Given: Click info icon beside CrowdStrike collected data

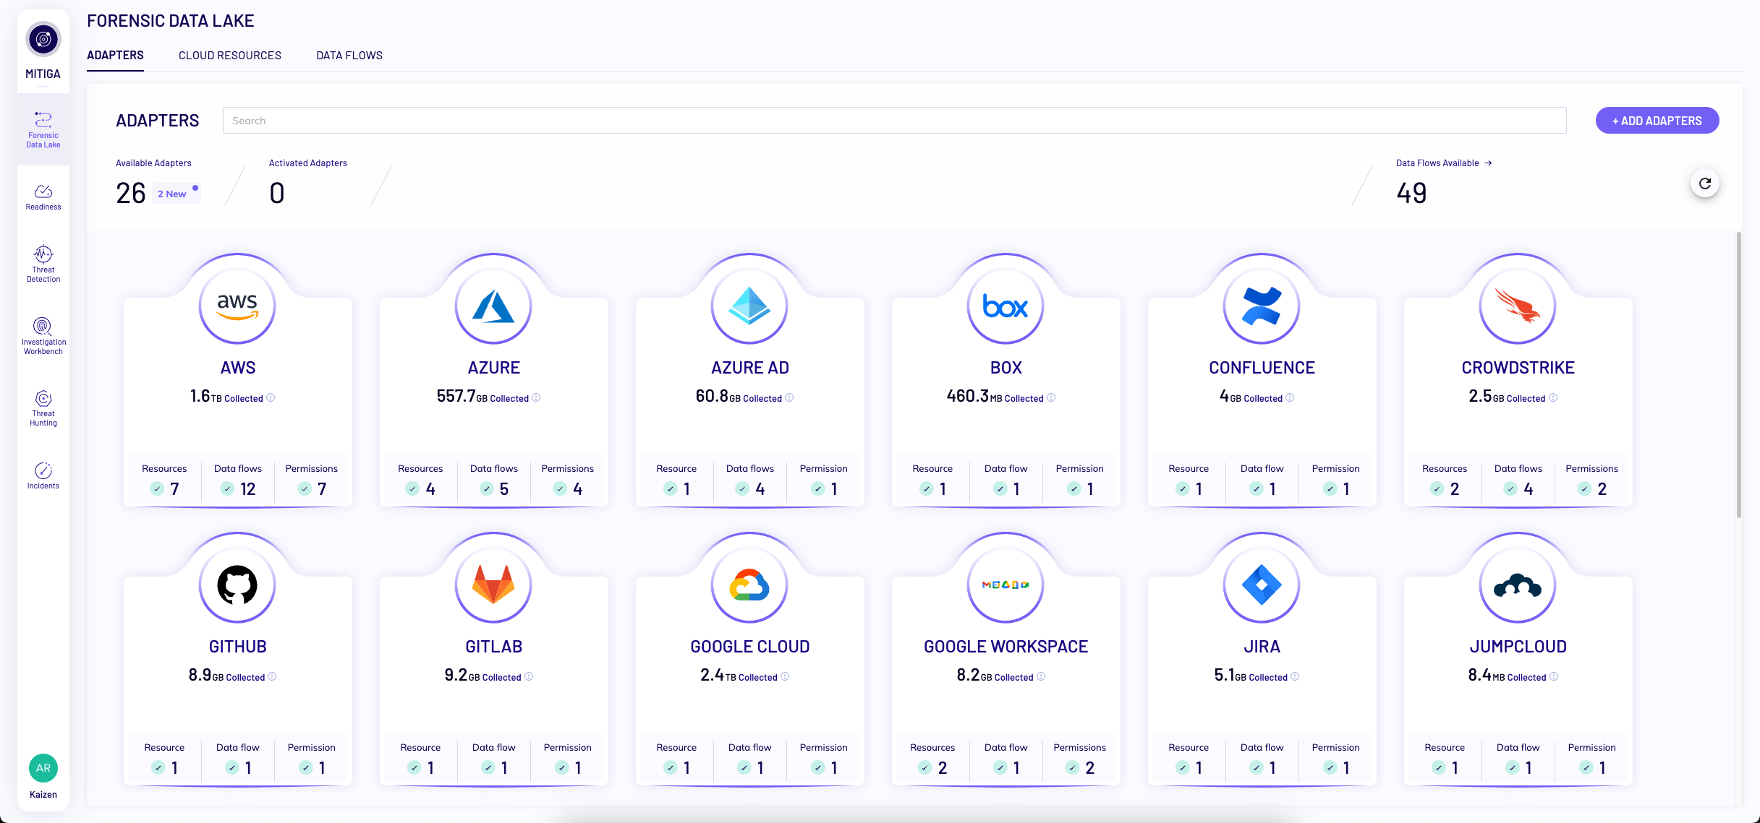Looking at the screenshot, I should 1553,397.
